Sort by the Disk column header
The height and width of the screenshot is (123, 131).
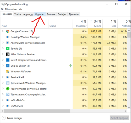click(x=110, y=24)
